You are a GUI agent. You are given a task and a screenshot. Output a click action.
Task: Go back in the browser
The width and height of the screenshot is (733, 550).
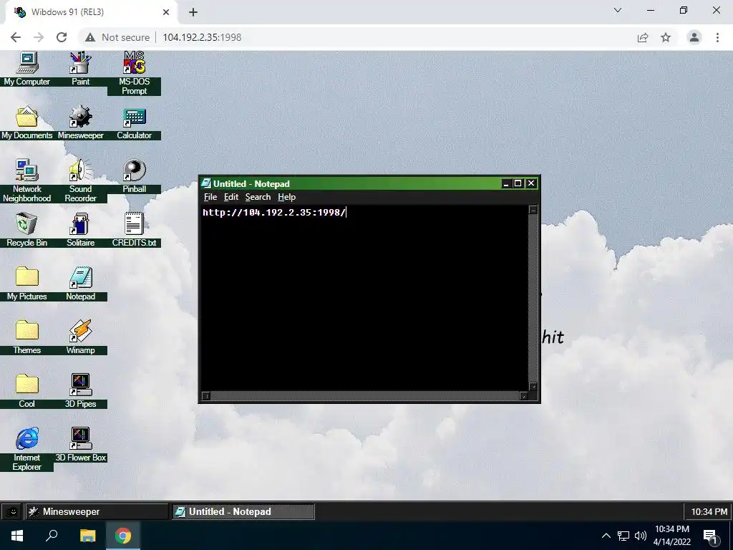16,37
